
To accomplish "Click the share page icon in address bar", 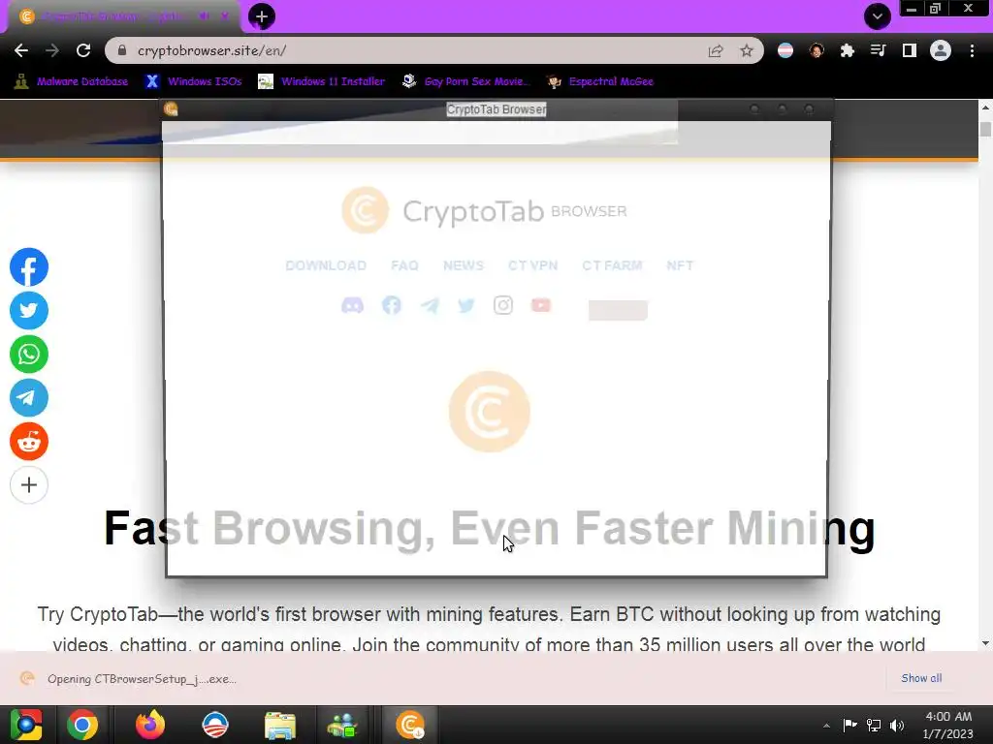I will click(x=716, y=50).
